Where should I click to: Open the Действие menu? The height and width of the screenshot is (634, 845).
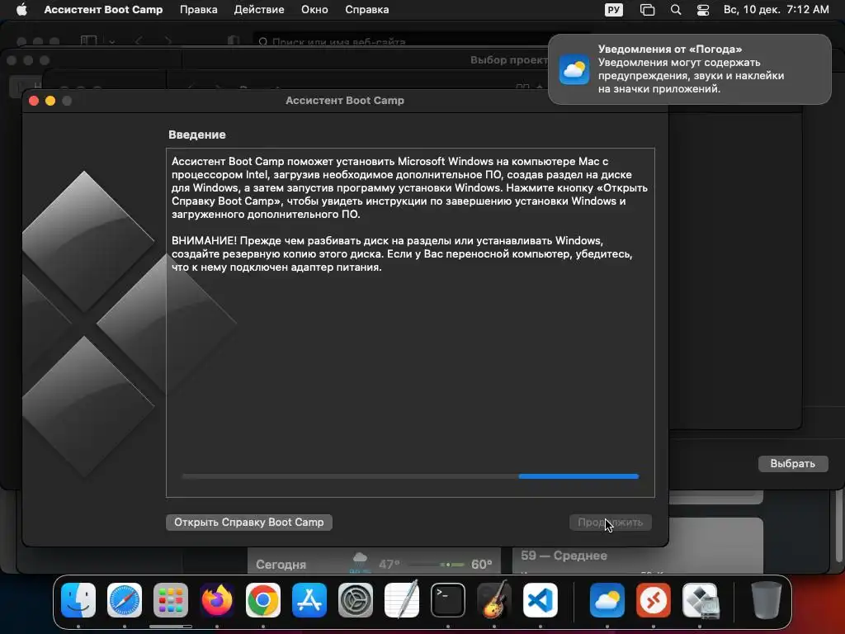coord(258,10)
